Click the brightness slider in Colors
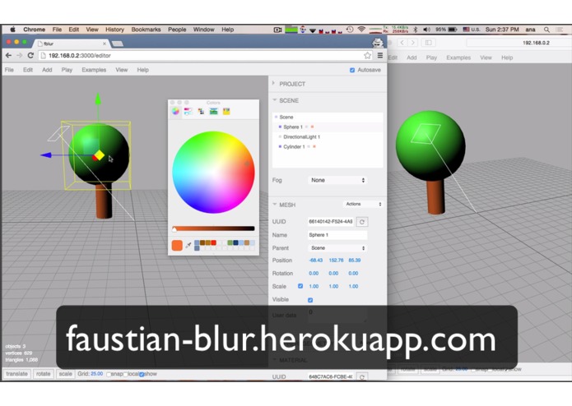This screenshot has height=406, width=572. point(213,228)
